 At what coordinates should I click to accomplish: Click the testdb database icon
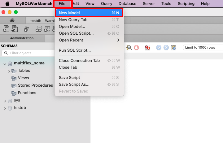tap(10, 108)
